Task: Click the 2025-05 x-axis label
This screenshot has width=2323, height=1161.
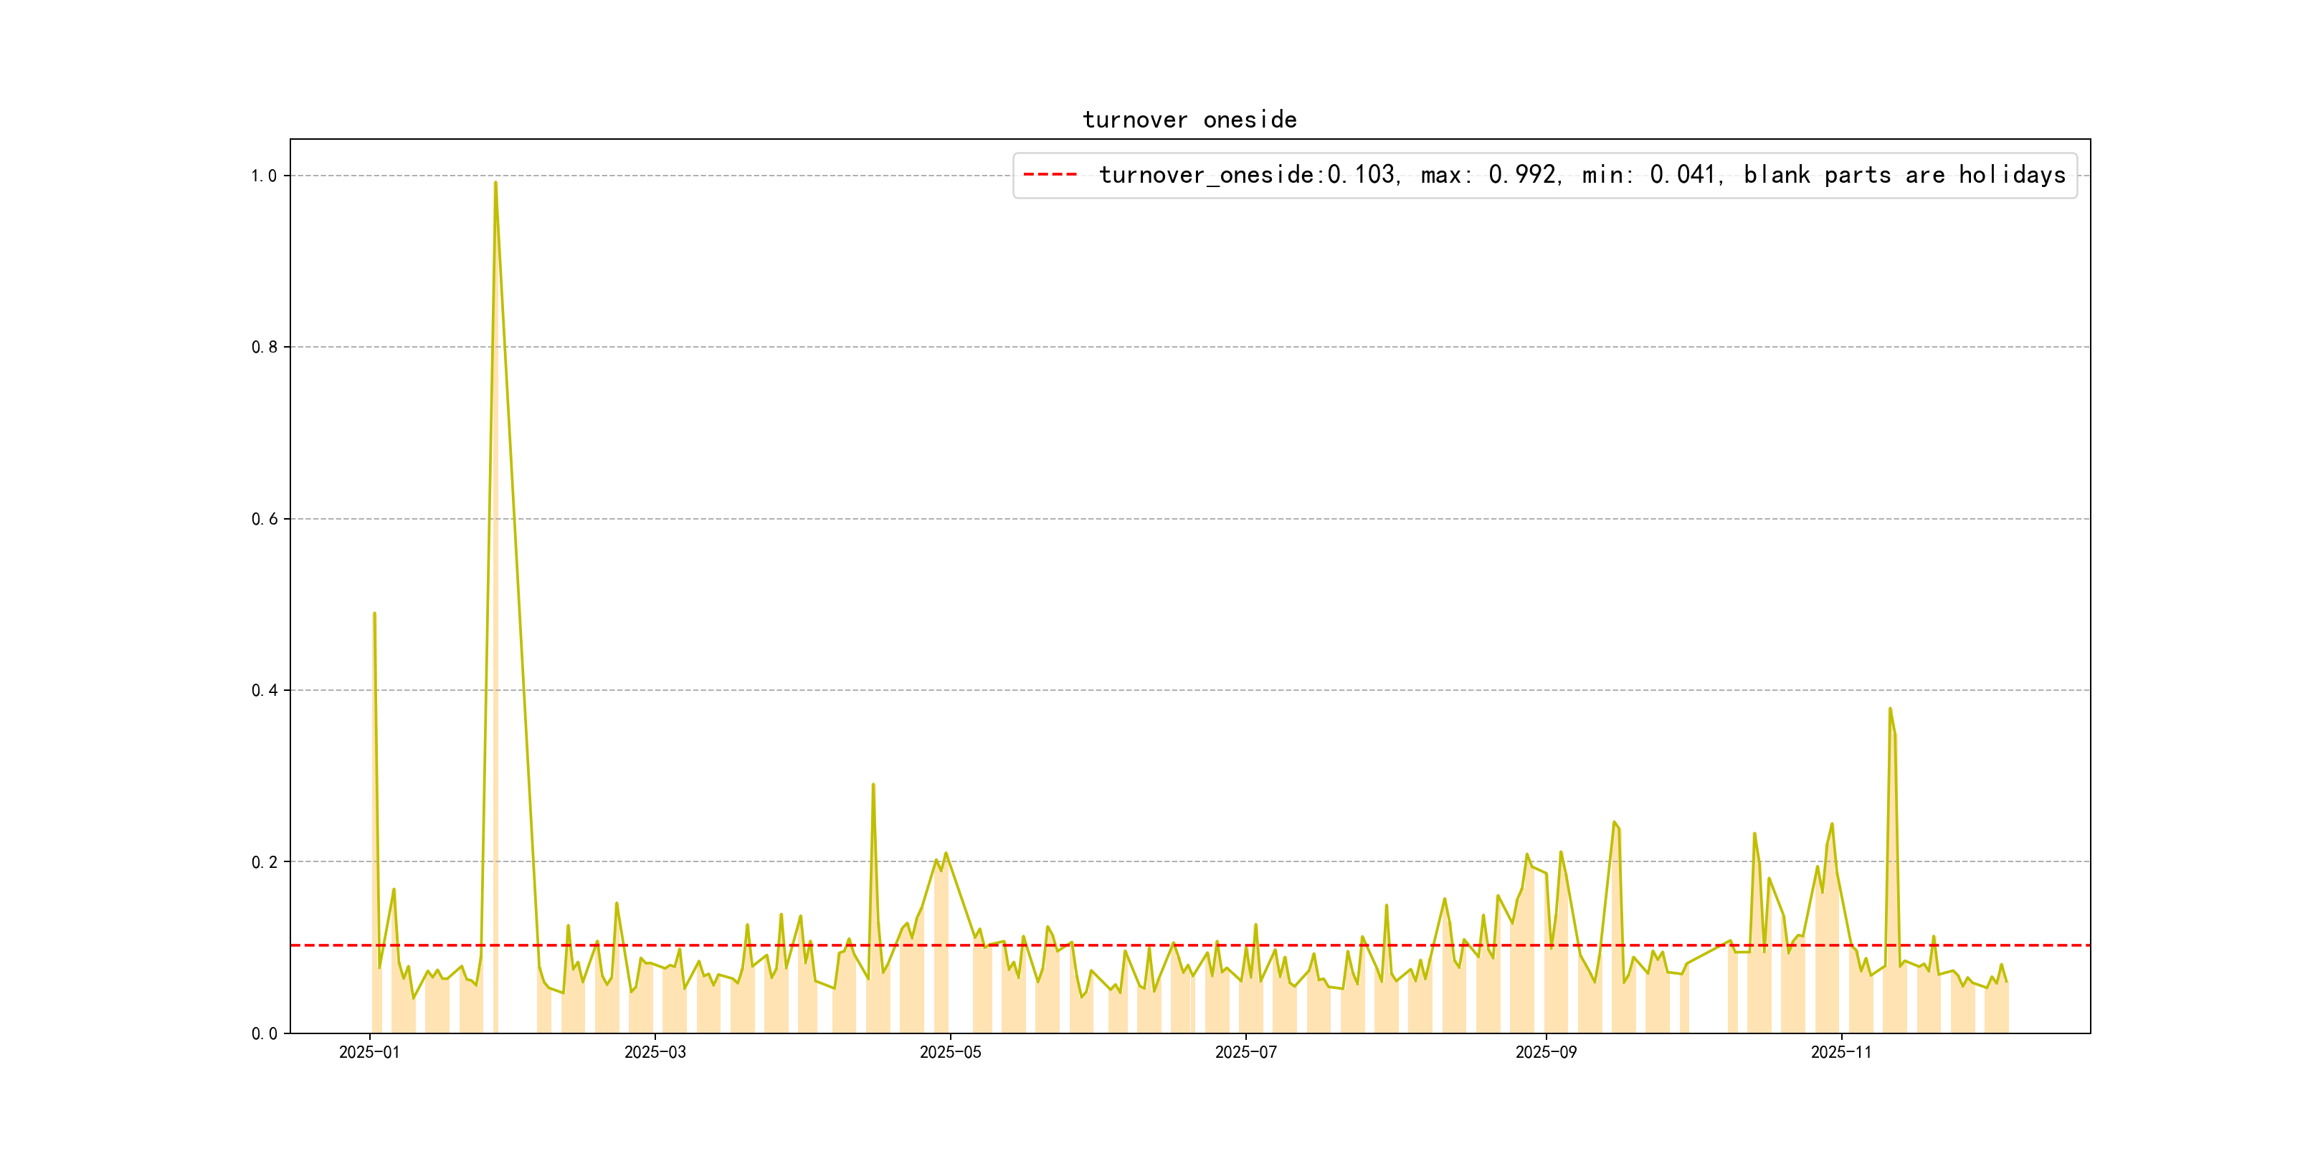Action: tap(949, 1052)
